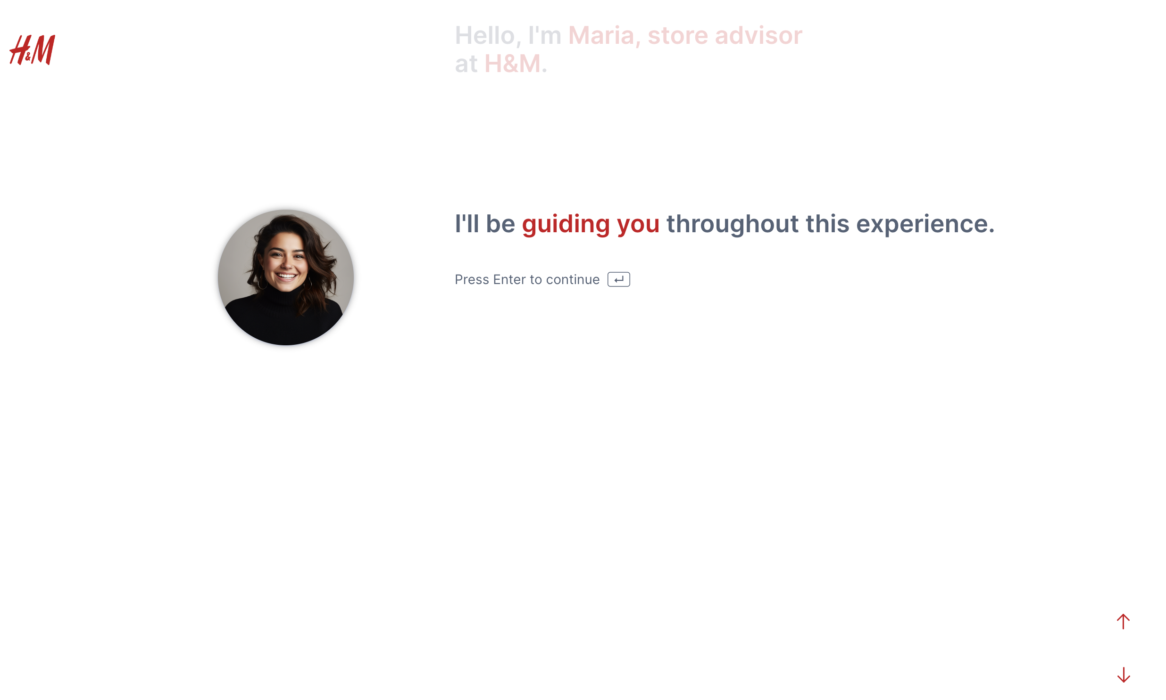The height and width of the screenshot is (700, 1166).
Task: Click the red 'guiding you' text
Action: [x=590, y=224]
